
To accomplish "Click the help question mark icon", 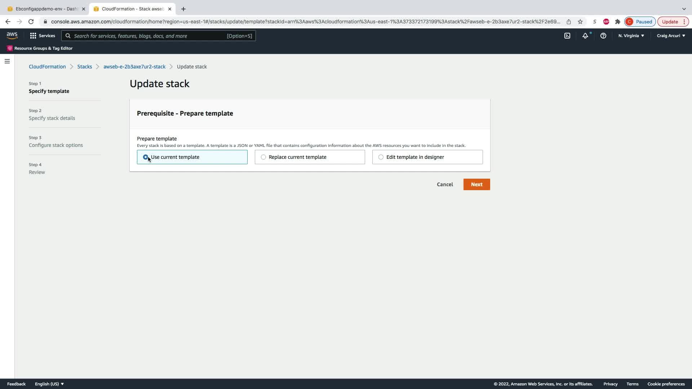I will point(603,36).
